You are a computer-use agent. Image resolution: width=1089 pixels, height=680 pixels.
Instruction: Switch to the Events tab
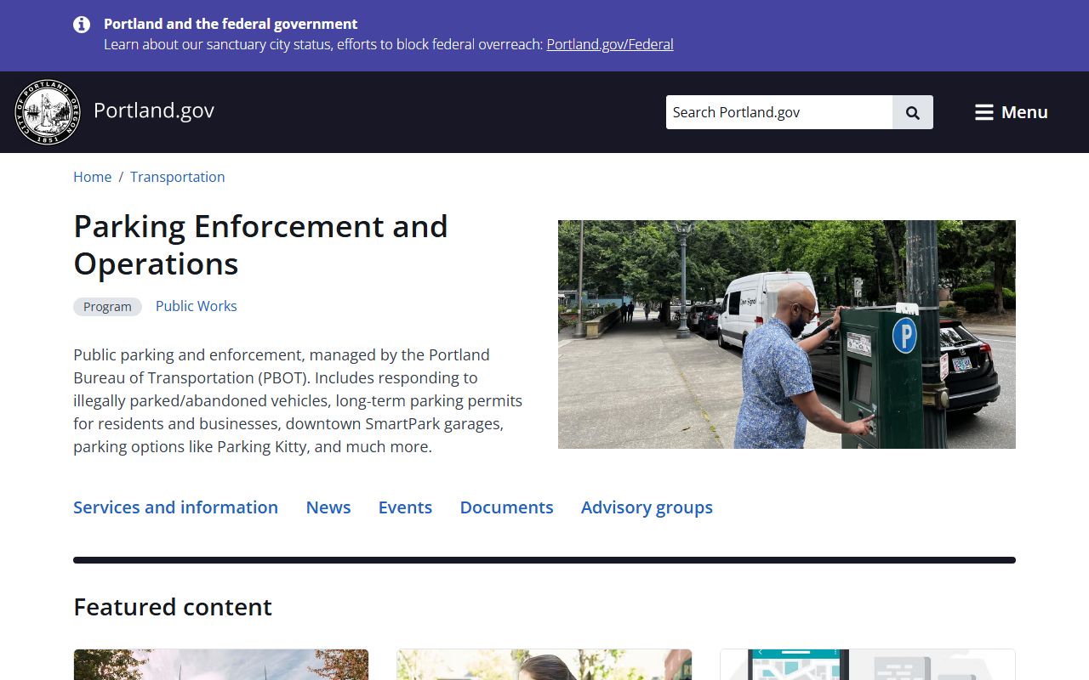click(405, 507)
